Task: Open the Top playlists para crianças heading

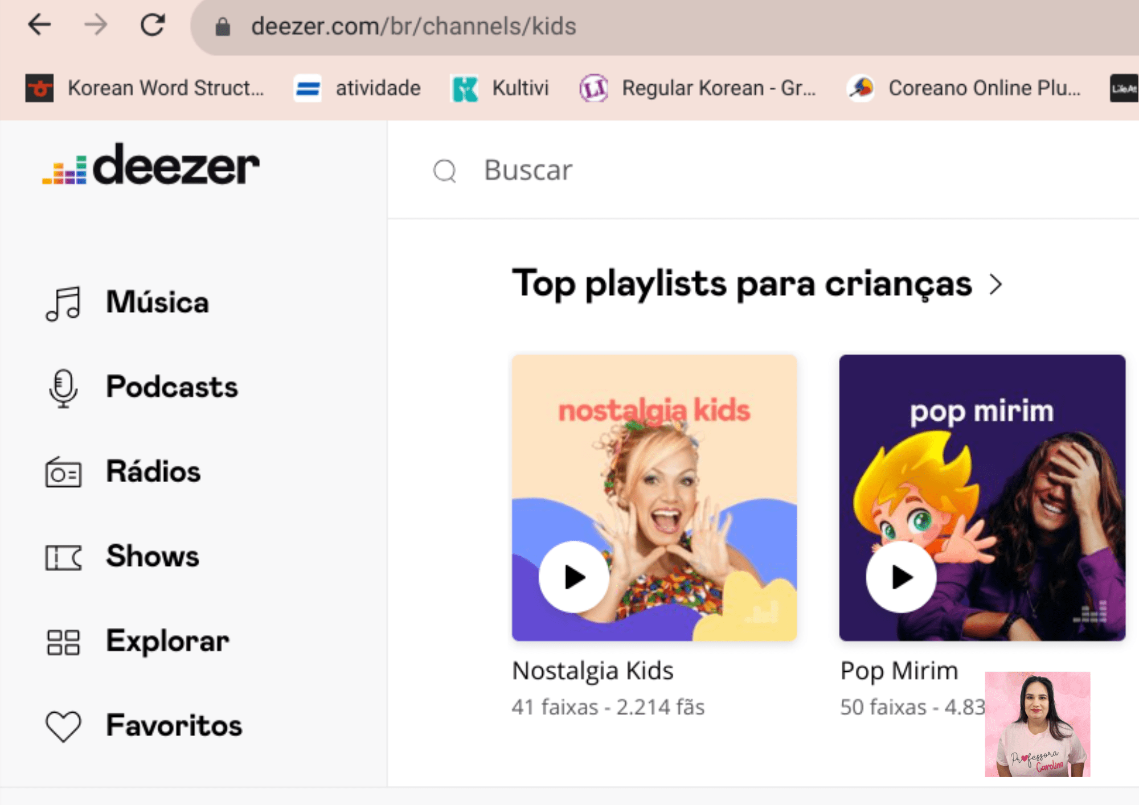Action: tap(742, 284)
